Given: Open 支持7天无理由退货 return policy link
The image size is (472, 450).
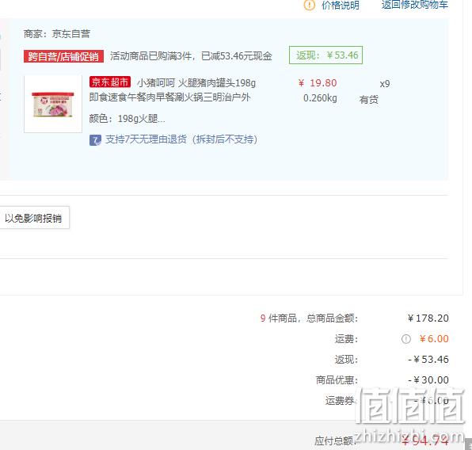Looking at the screenshot, I should coord(181,139).
